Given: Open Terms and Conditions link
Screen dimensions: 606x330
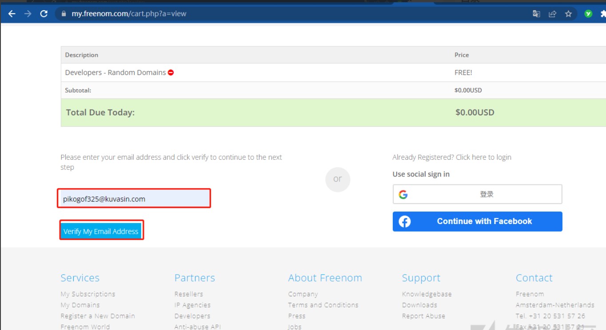Looking at the screenshot, I should click(323, 305).
